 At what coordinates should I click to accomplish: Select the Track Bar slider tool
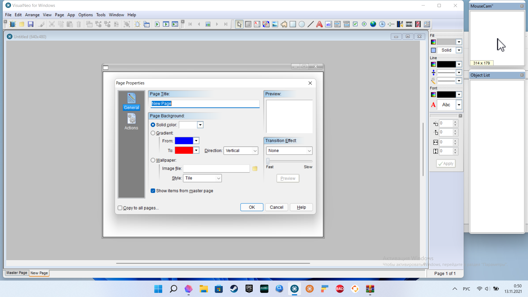click(391, 24)
